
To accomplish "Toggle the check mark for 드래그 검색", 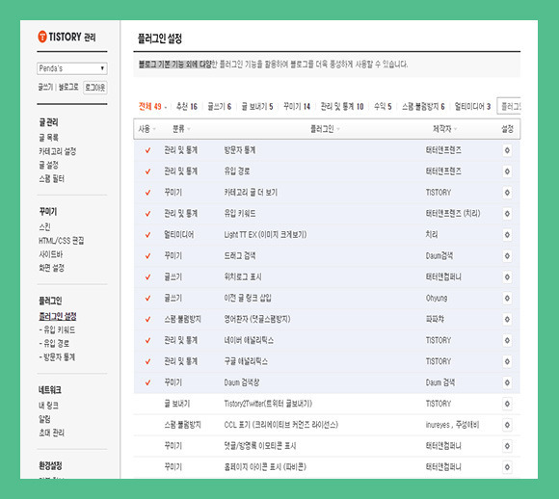I will click(147, 256).
